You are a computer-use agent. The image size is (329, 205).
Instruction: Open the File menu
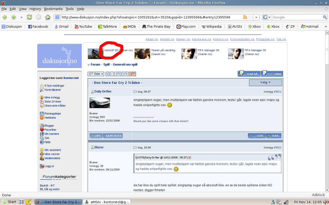pyautogui.click(x=4, y=9)
